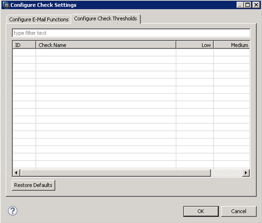Confirm settings with the OK button
The image size is (262, 223).
pyautogui.click(x=201, y=211)
